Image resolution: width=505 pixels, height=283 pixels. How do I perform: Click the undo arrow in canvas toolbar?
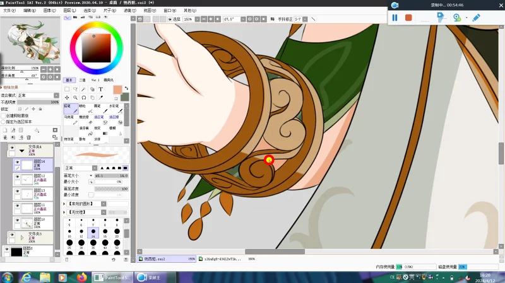140,20
